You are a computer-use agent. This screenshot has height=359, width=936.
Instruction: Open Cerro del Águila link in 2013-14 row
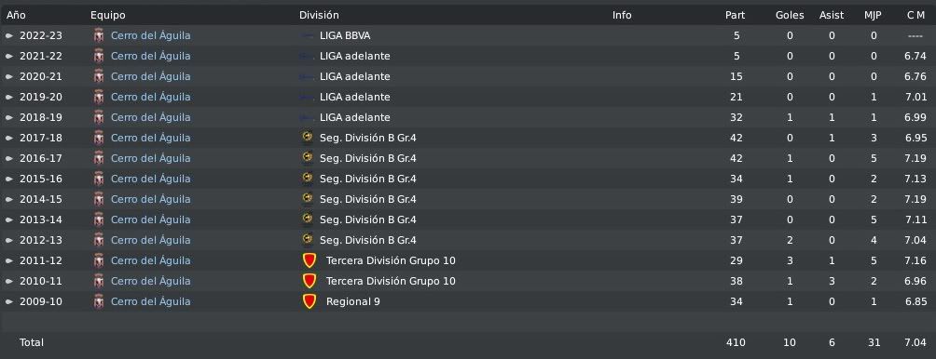(150, 219)
